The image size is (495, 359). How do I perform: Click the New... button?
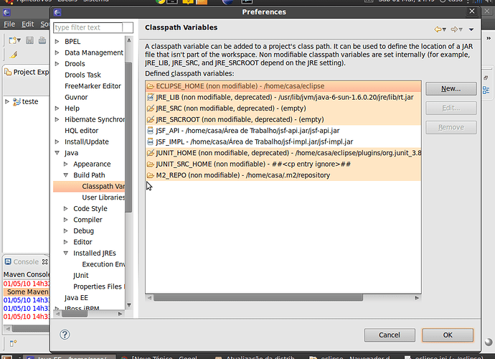tap(451, 89)
